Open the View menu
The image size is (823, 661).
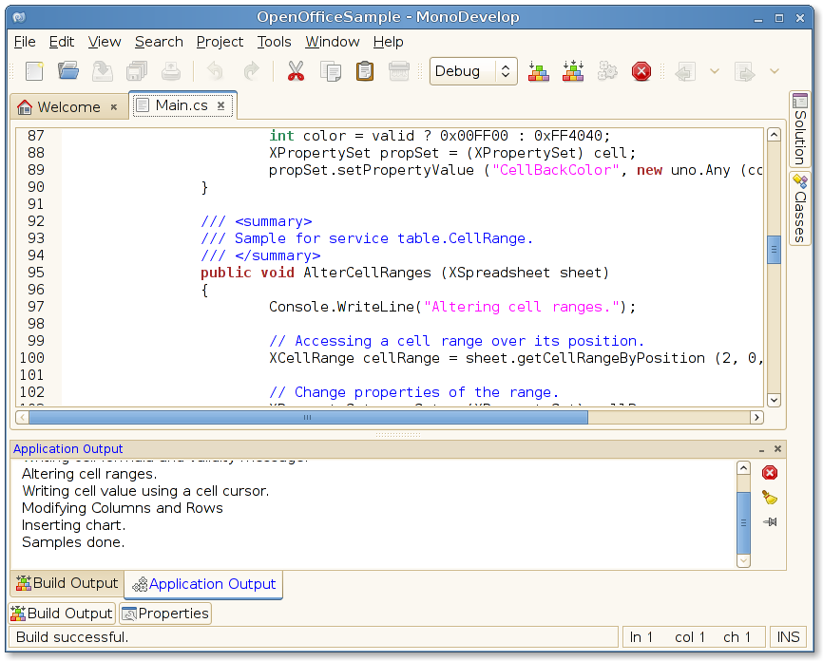point(105,42)
